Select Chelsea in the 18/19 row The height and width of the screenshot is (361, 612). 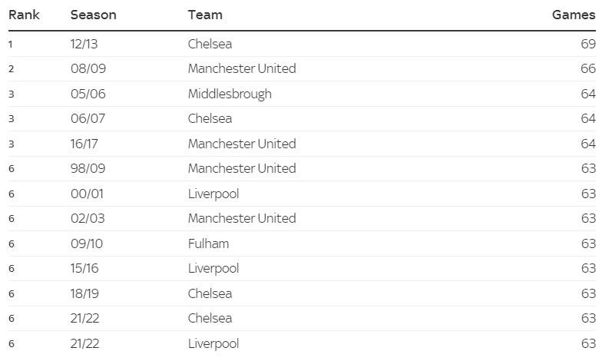[x=210, y=293]
